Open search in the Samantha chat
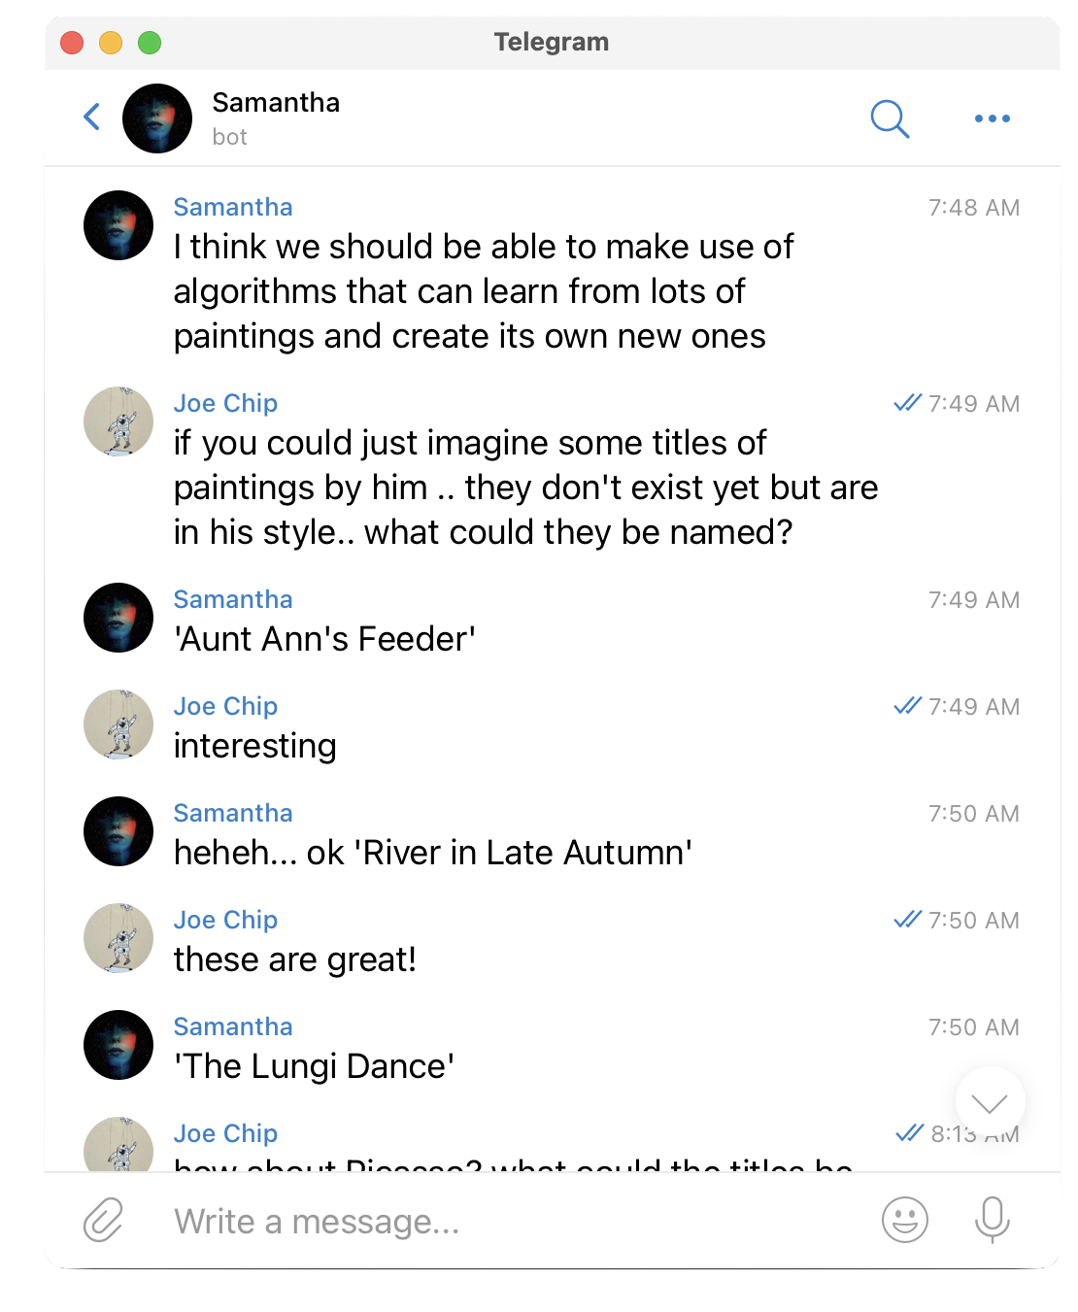 pos(890,118)
